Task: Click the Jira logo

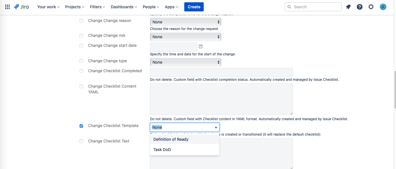Action: tap(21, 7)
